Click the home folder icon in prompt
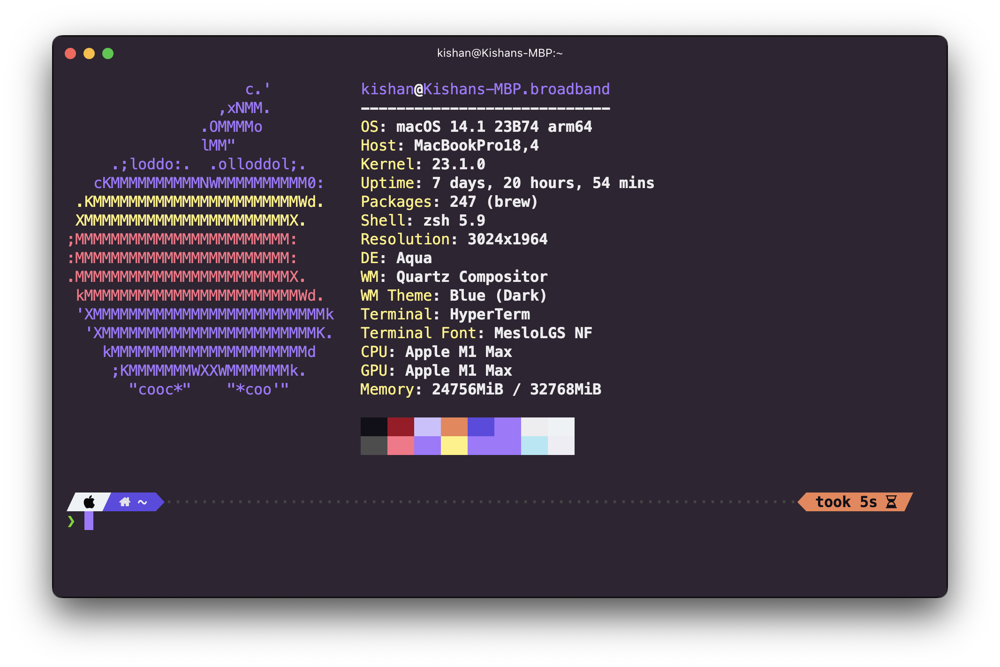Image resolution: width=1000 pixels, height=667 pixels. [125, 502]
